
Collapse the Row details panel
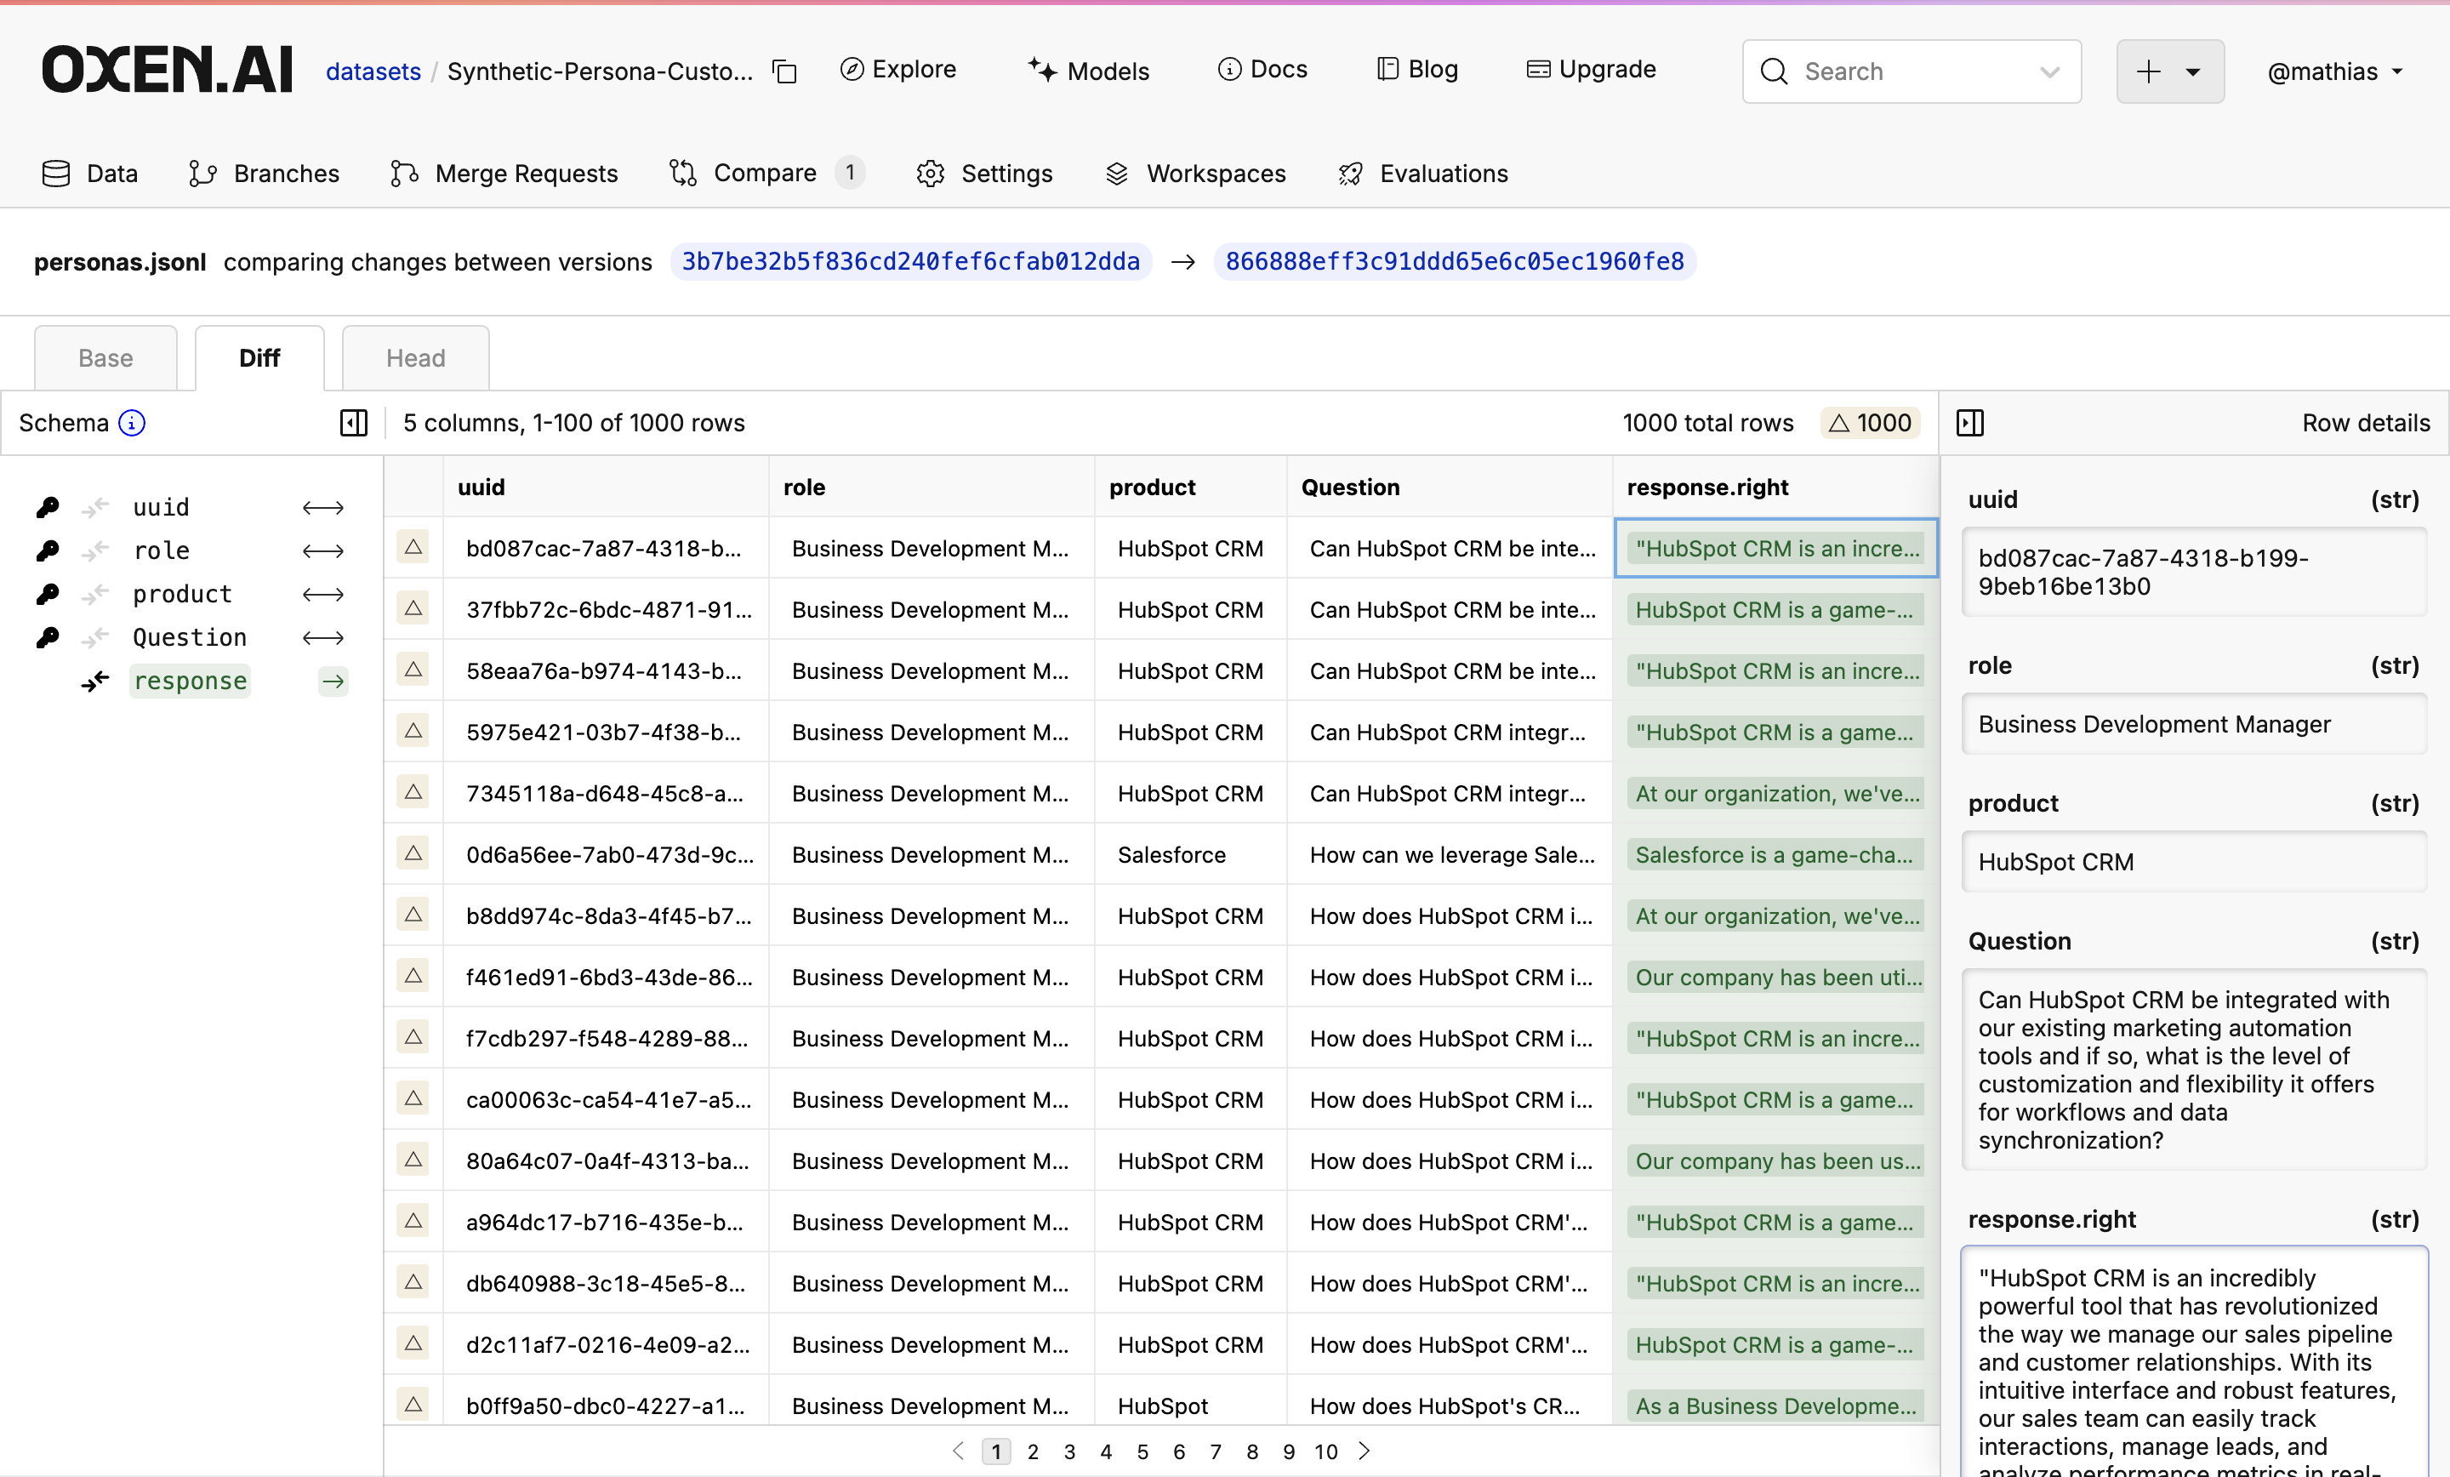tap(1969, 424)
